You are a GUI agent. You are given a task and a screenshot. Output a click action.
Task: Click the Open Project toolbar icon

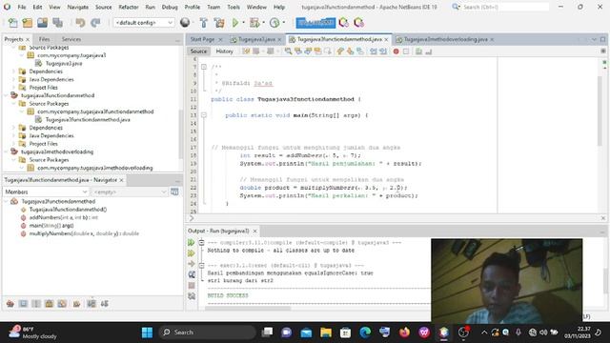pos(42,23)
